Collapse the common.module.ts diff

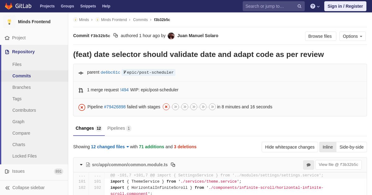tap(81, 165)
